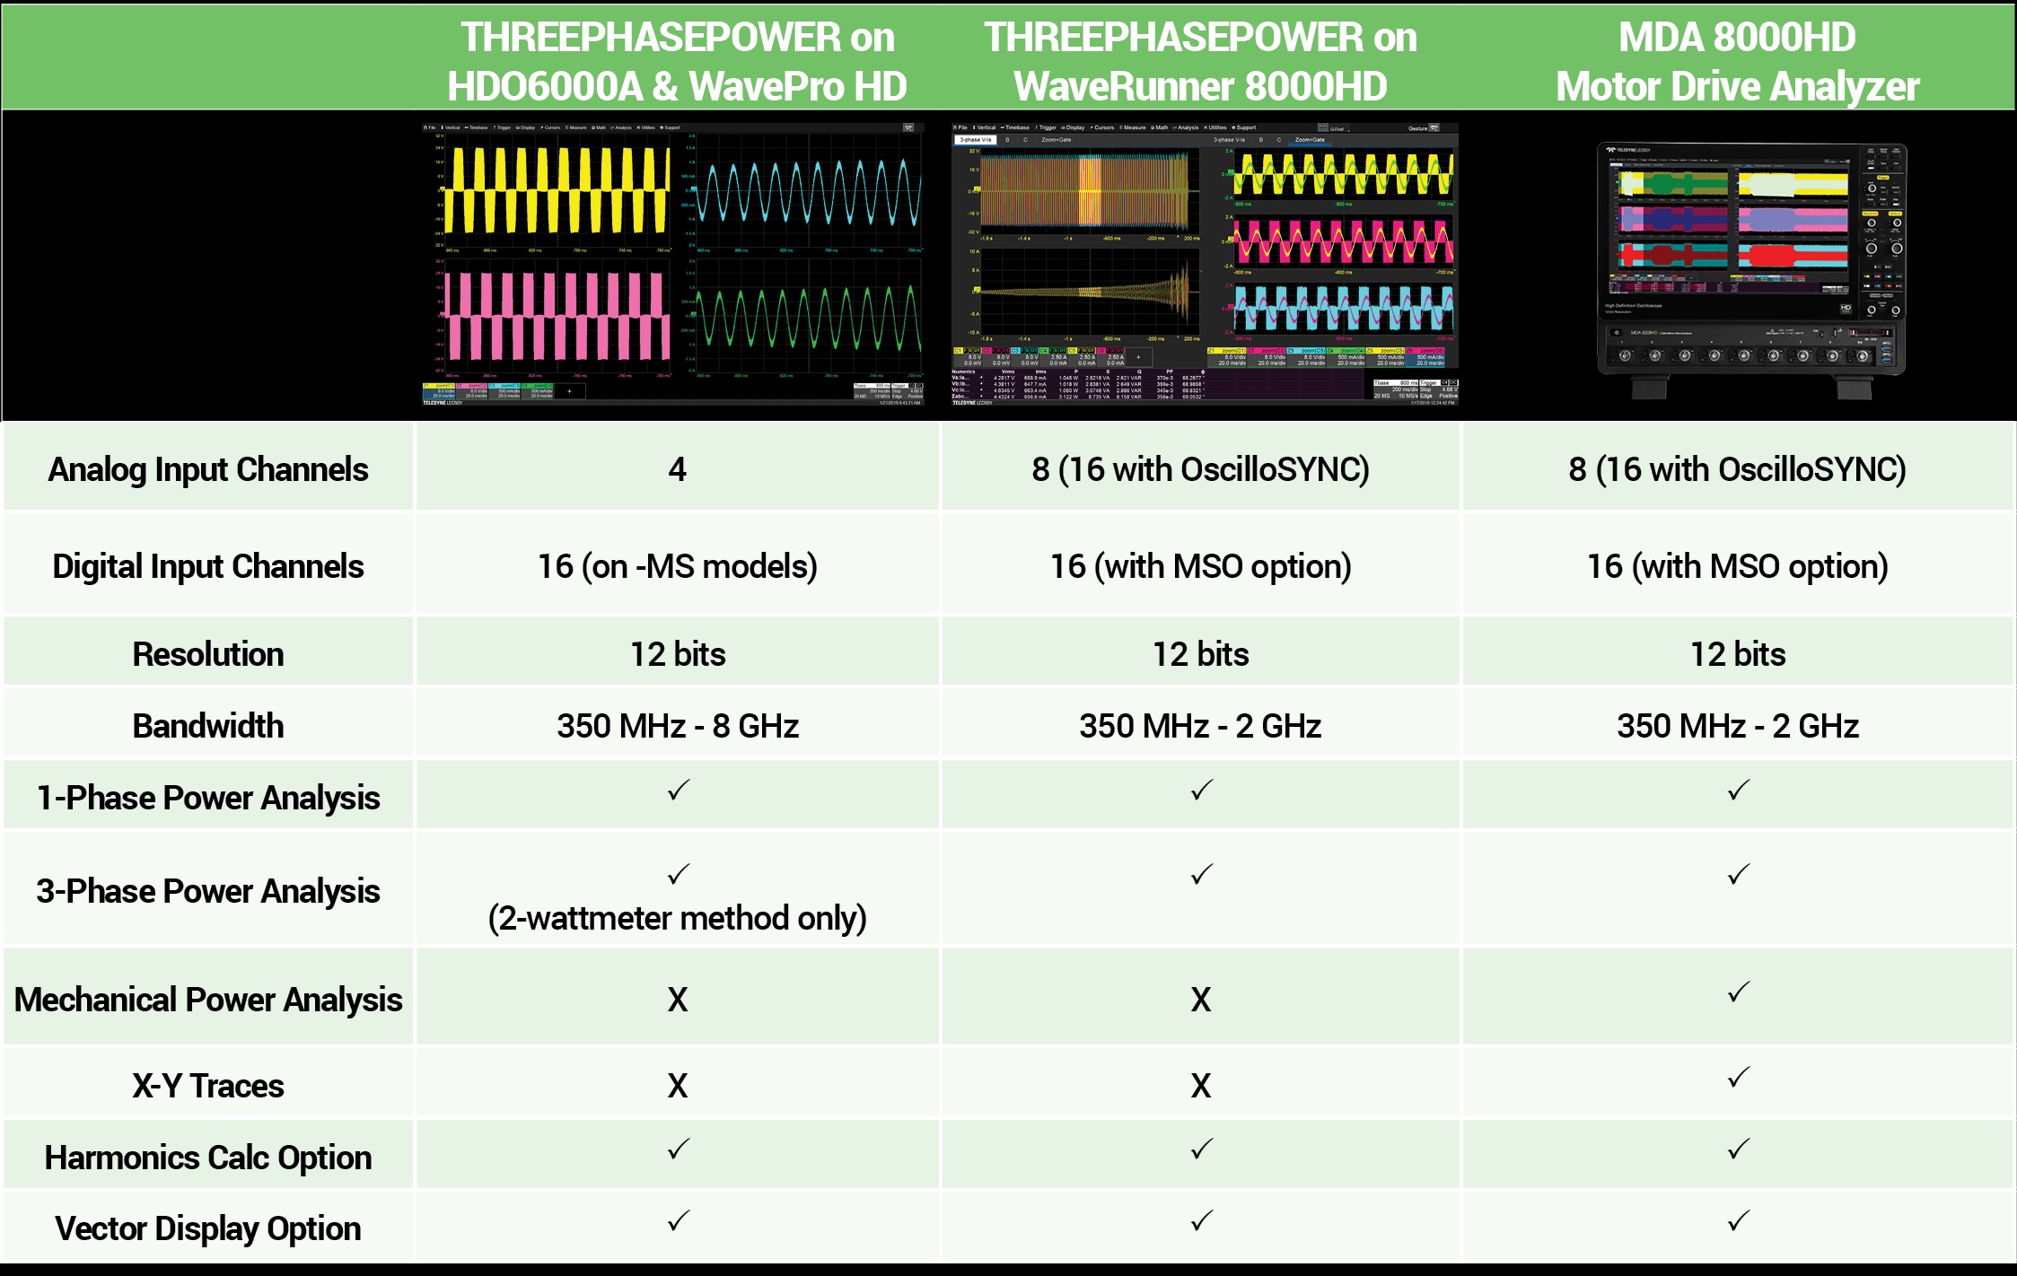Click X-Y Traces checkmark under MDA 8000HD
The height and width of the screenshot is (1276, 2017).
[1739, 1078]
